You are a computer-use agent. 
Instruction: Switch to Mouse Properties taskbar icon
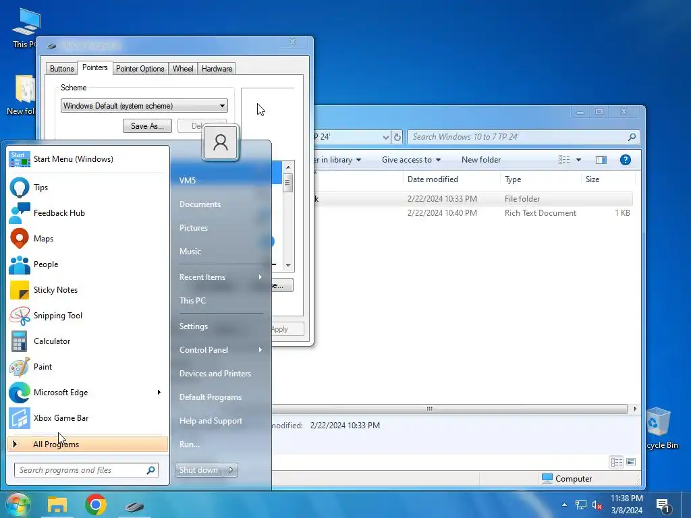coord(134,507)
